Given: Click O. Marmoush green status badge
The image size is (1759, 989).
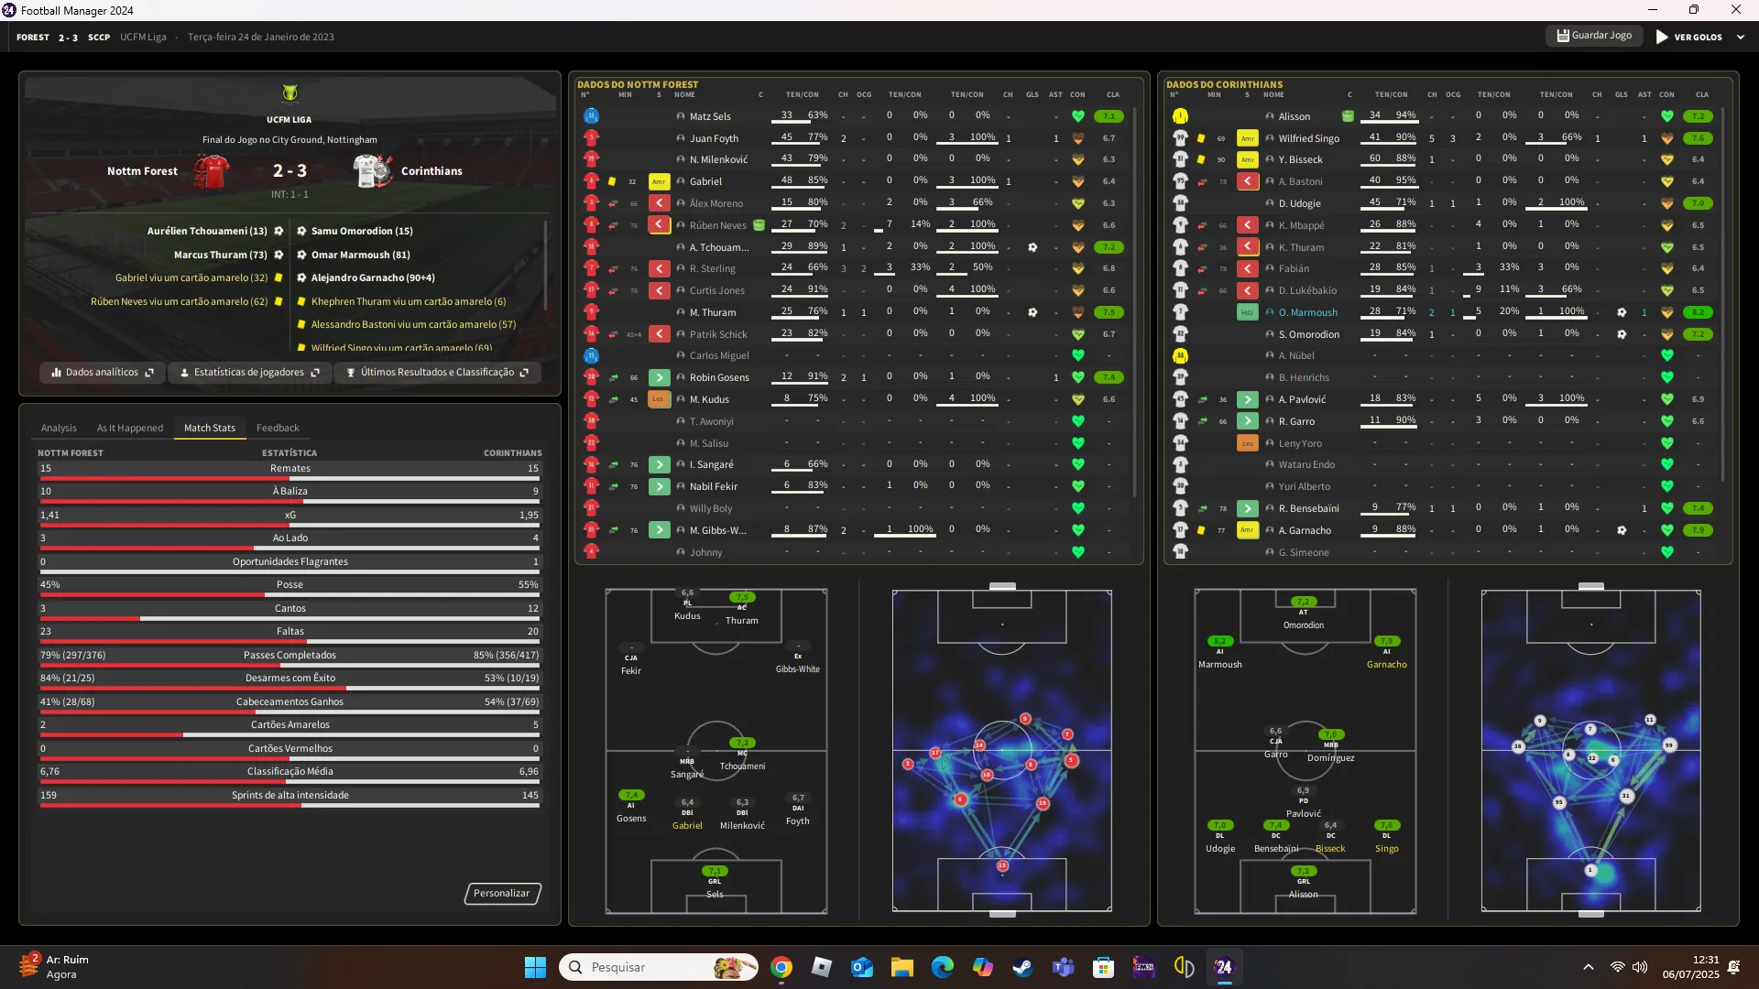Looking at the screenshot, I should (x=1247, y=312).
